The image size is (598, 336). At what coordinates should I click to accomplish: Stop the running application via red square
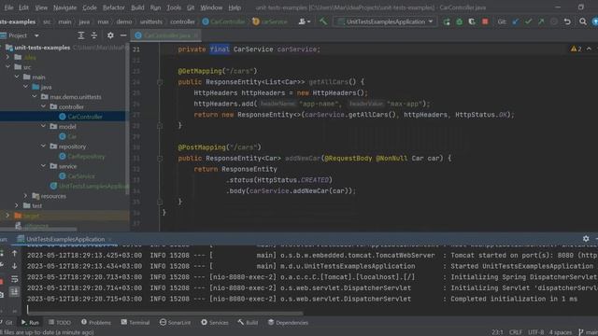[x=485, y=21]
